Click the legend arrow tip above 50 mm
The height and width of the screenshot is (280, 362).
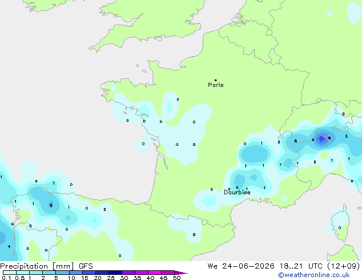pyautogui.click(x=181, y=273)
